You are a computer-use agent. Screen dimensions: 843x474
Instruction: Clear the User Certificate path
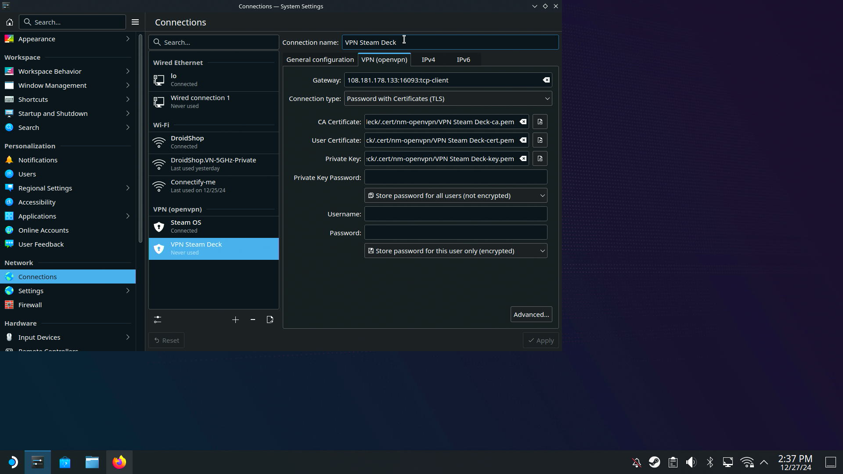(523, 140)
